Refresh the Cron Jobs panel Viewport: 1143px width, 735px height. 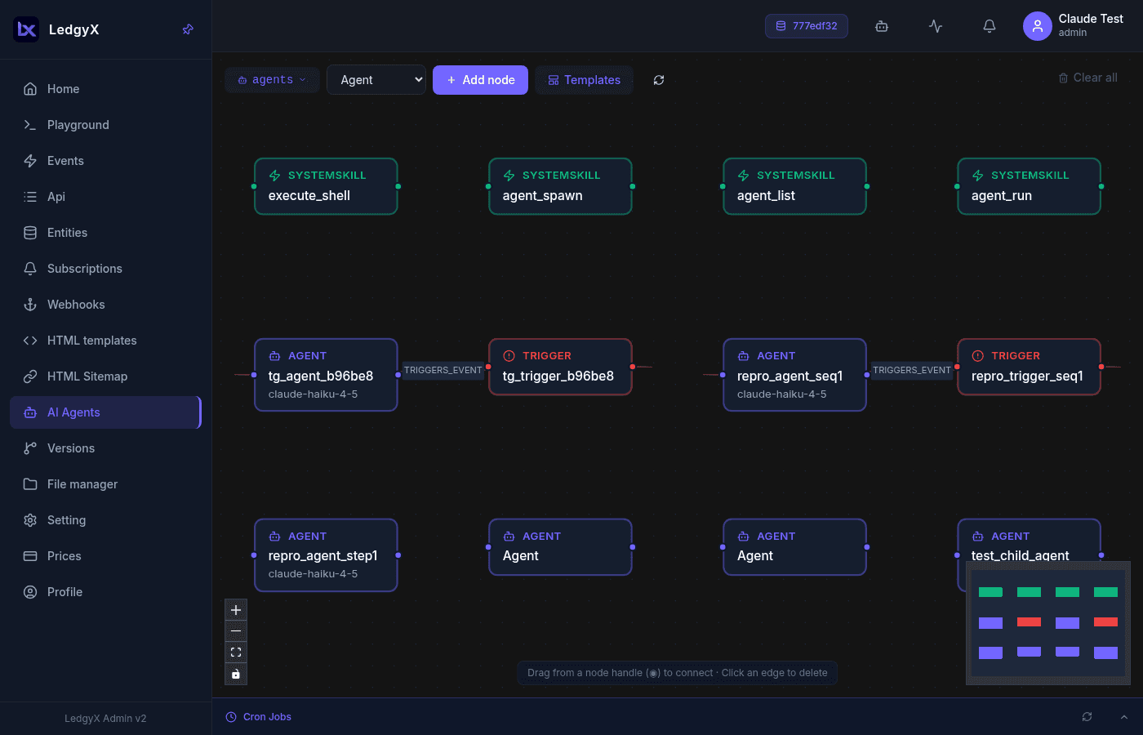pyautogui.click(x=1087, y=717)
